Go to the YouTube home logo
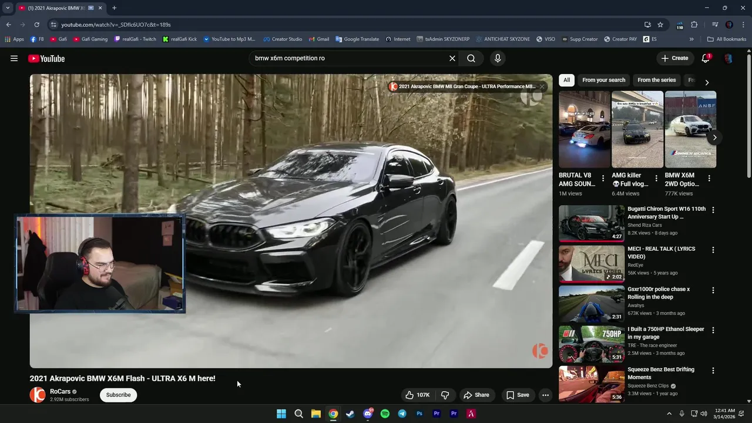Screen dimensions: 752x423 46,58
